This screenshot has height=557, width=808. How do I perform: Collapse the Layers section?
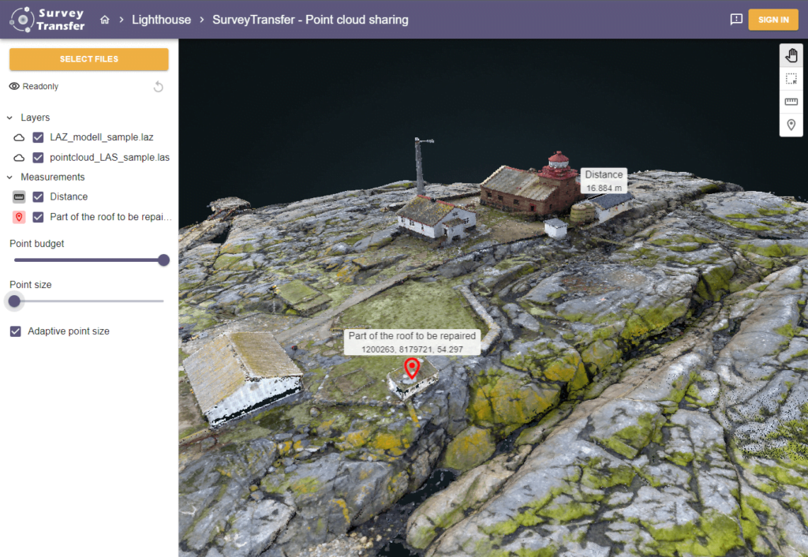pos(9,118)
